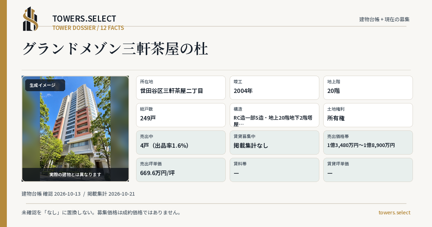The height and width of the screenshot is (227, 432).
Task: Click the 地上階 card showing 20階
Action: [368, 88]
